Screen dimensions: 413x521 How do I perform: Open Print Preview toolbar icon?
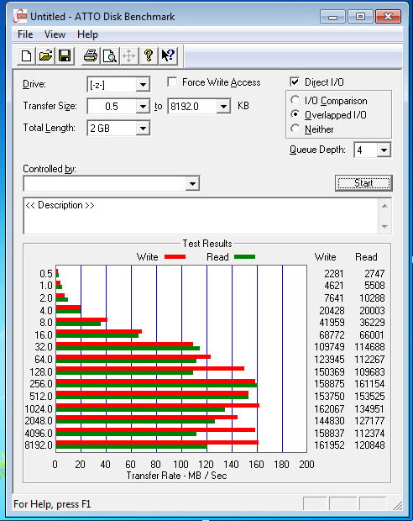pyautogui.click(x=110, y=55)
